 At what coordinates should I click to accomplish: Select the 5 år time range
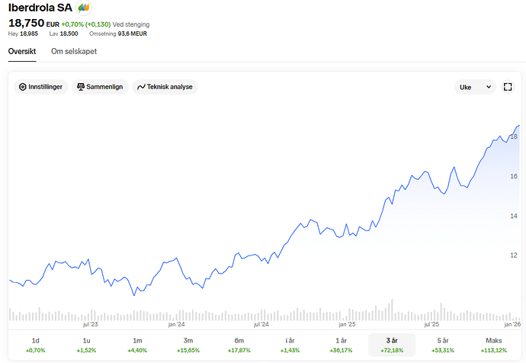click(x=443, y=345)
